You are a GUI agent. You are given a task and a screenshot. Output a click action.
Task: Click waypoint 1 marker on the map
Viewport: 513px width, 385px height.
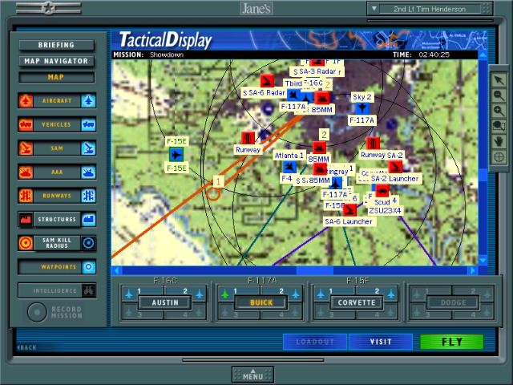216,182
